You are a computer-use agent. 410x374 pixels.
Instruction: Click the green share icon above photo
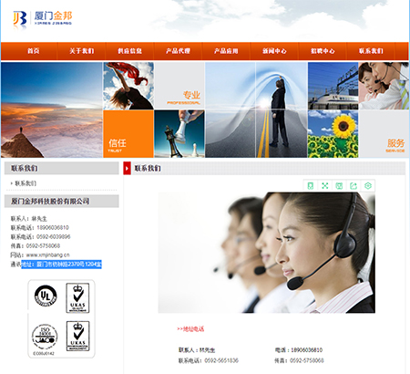coord(354,185)
